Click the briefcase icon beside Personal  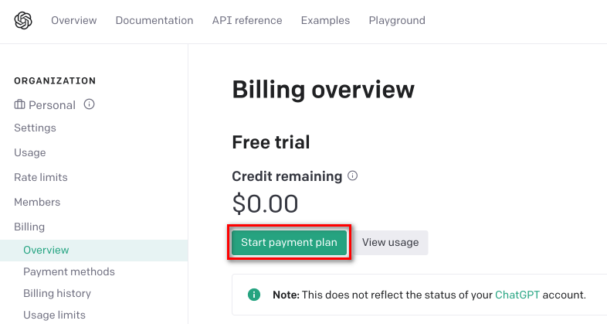[19, 104]
